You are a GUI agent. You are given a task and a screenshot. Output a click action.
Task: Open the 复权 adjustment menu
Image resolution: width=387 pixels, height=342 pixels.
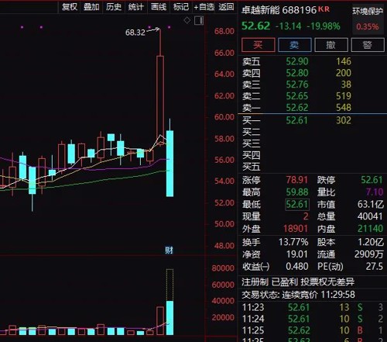(x=70, y=7)
